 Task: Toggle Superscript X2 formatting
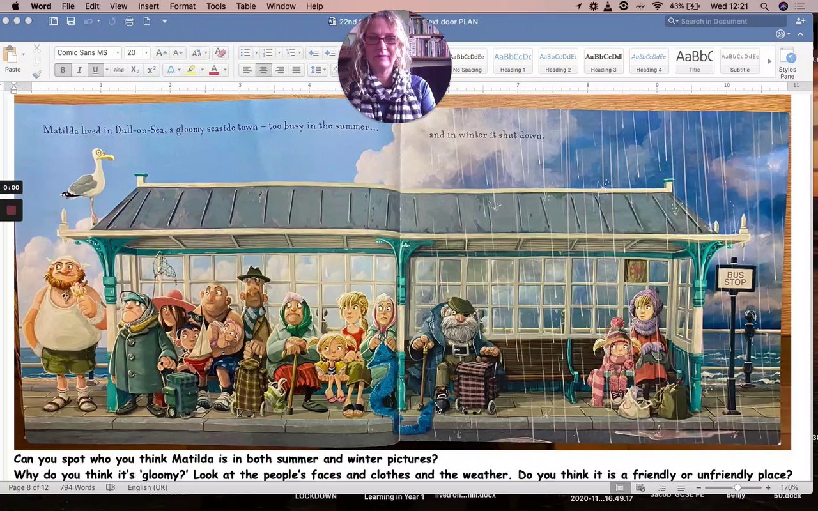[151, 70]
